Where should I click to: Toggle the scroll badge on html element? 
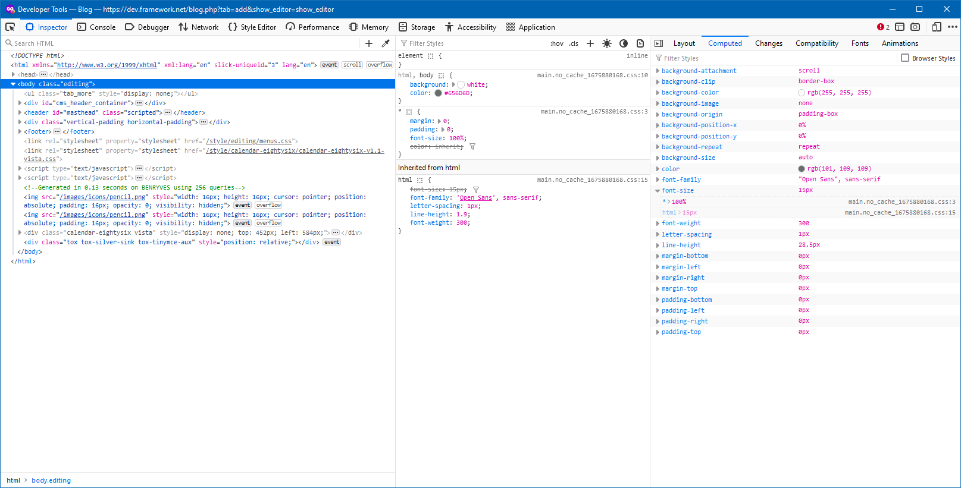click(352, 65)
